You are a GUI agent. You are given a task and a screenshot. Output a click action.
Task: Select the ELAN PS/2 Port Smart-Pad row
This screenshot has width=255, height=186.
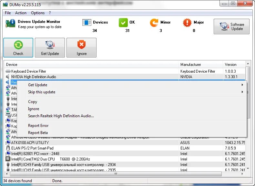pos(125,148)
